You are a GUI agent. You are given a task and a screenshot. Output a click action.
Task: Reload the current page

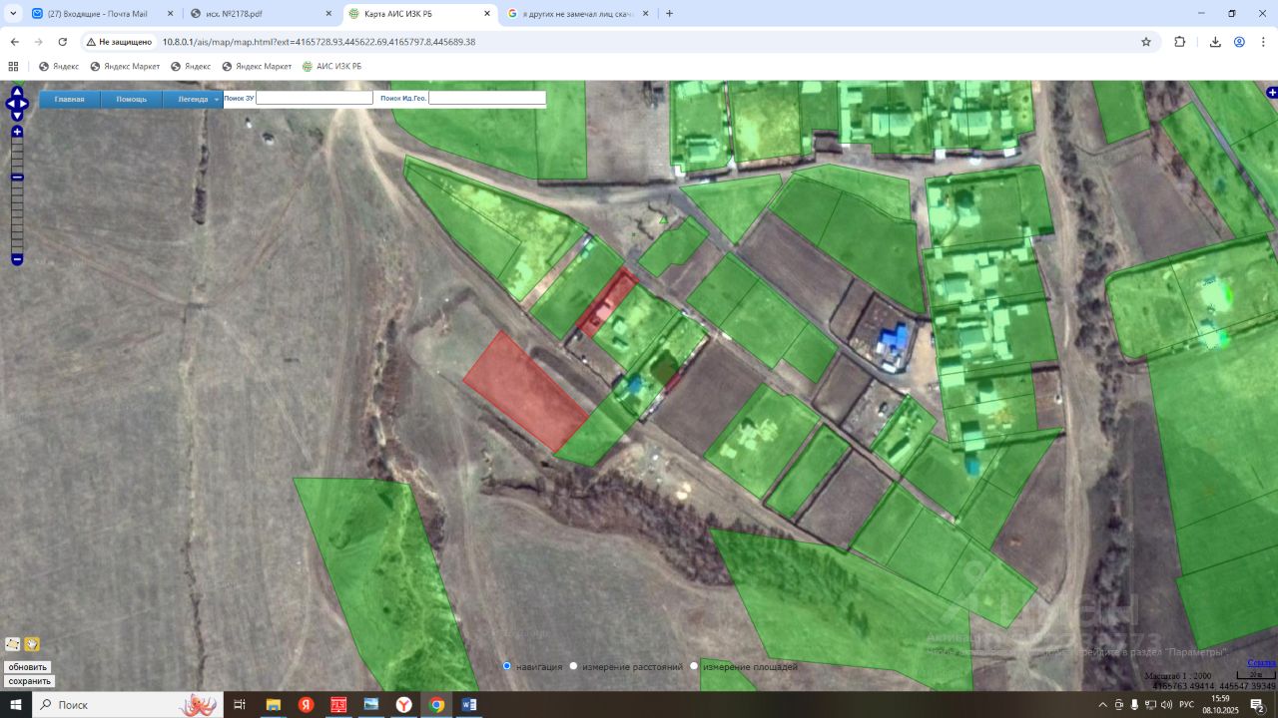click(x=63, y=42)
